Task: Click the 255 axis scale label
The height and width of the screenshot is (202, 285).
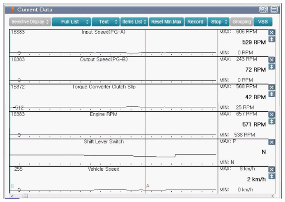Action: click(x=18, y=169)
